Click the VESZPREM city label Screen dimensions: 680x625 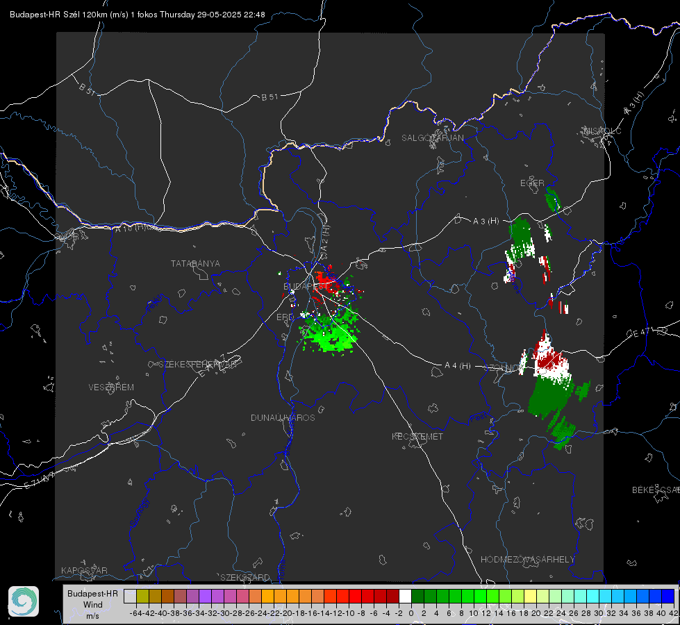pos(111,387)
